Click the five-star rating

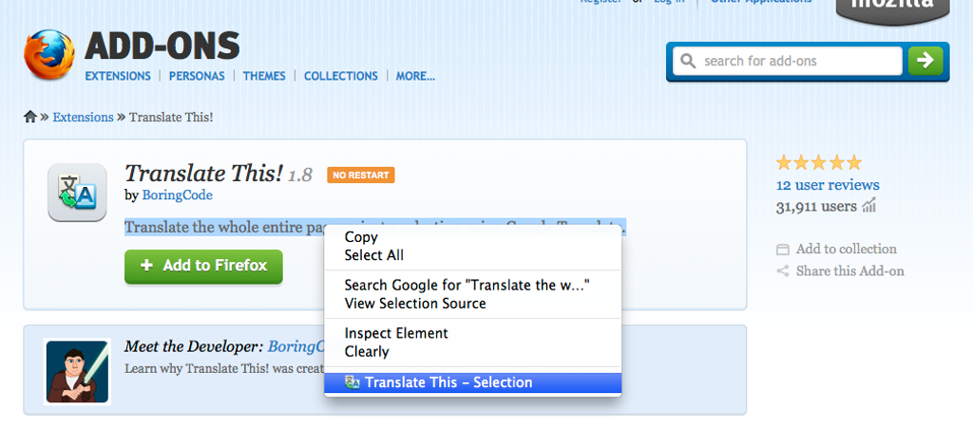click(x=818, y=163)
